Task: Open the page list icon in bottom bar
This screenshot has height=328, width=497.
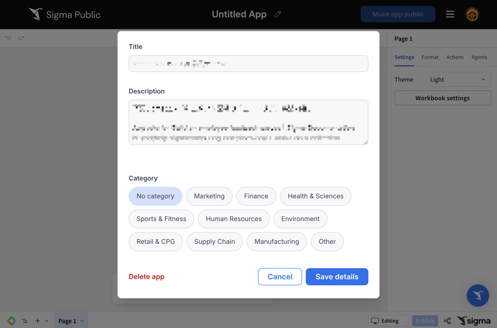Action: [25, 321]
